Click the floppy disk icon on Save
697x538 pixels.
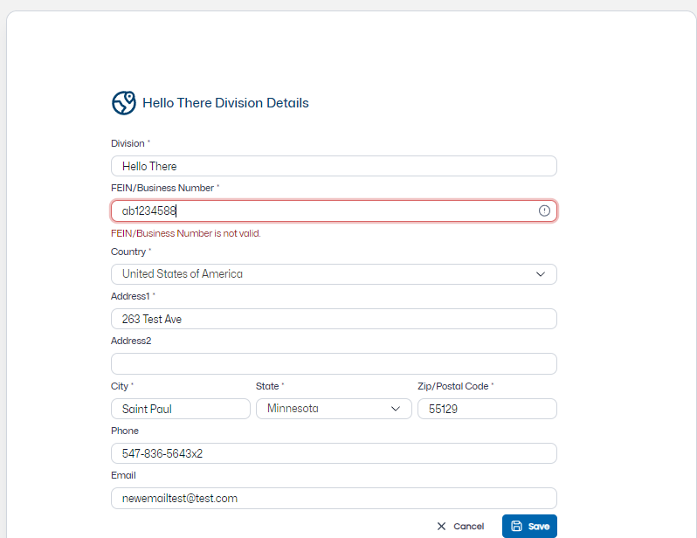click(516, 527)
